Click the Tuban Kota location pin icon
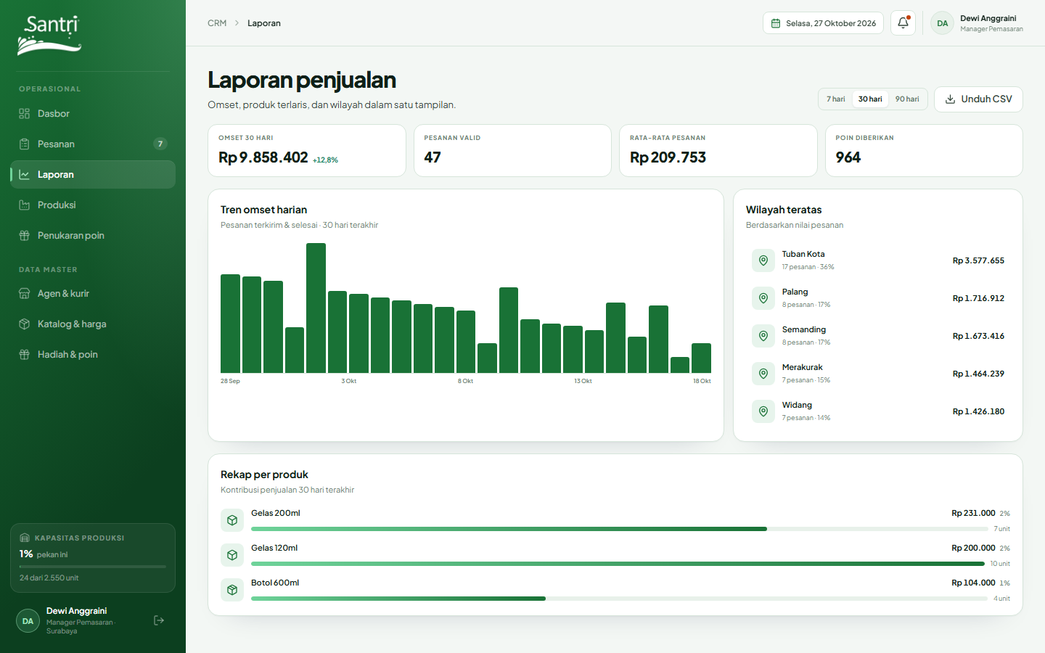The image size is (1045, 653). 763,260
